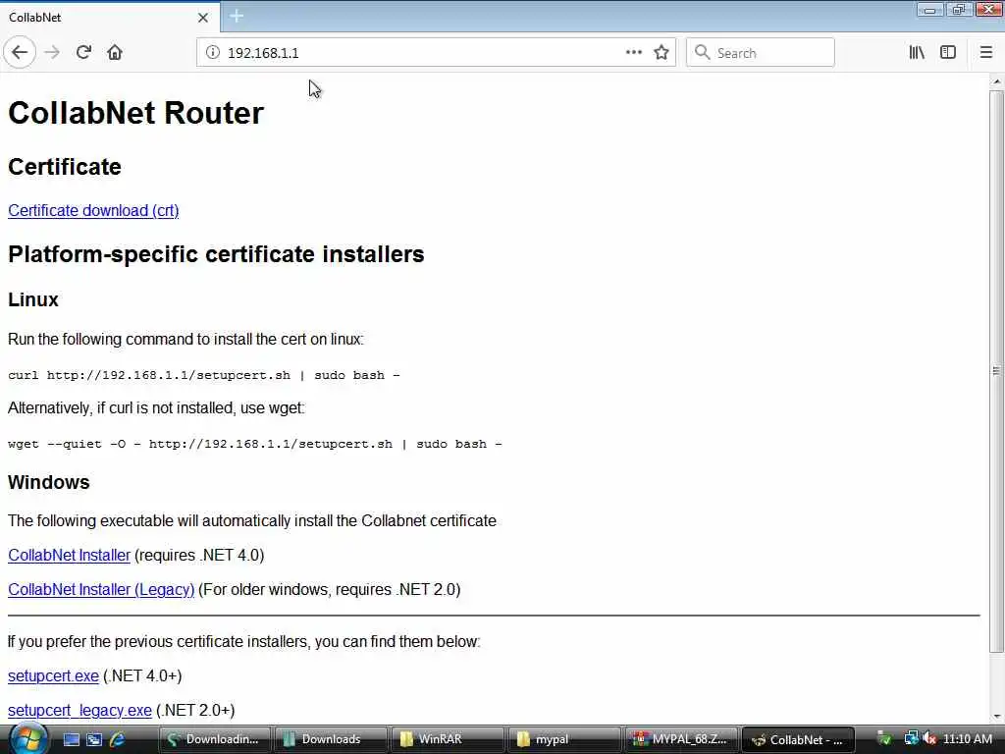The image size is (1005, 754).
Task: Go back to the previous page
Action: click(x=20, y=53)
